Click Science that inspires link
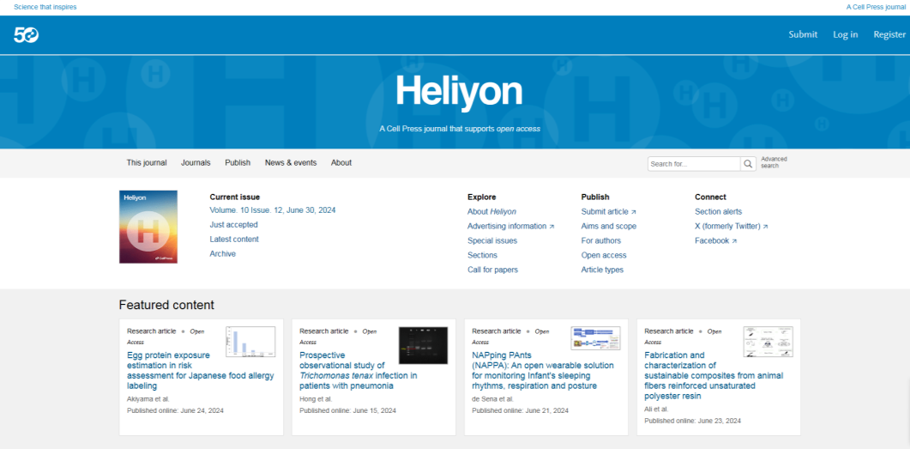 click(x=45, y=7)
